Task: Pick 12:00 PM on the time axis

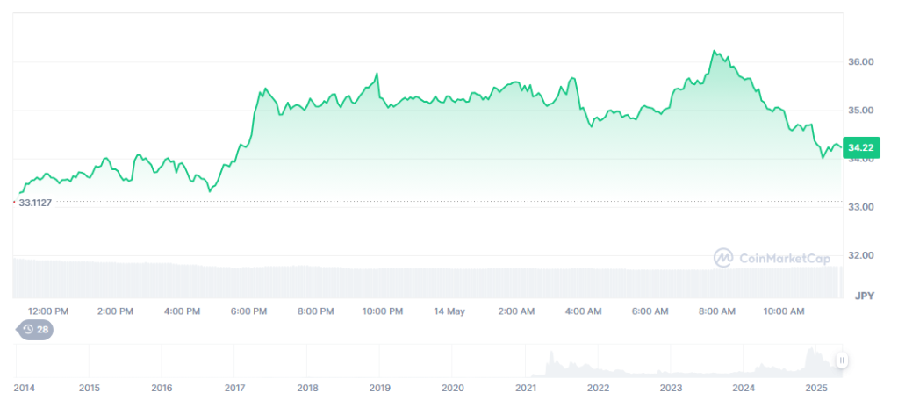Action: (48, 311)
